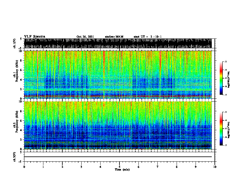Click the ch.1 color bar log(PSD) unit label
Image resolution: width=242 pixels, height=187 pixels.
229,80
